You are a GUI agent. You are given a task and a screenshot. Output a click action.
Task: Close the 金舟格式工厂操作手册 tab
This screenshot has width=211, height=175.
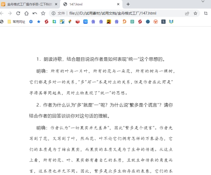(56, 4)
